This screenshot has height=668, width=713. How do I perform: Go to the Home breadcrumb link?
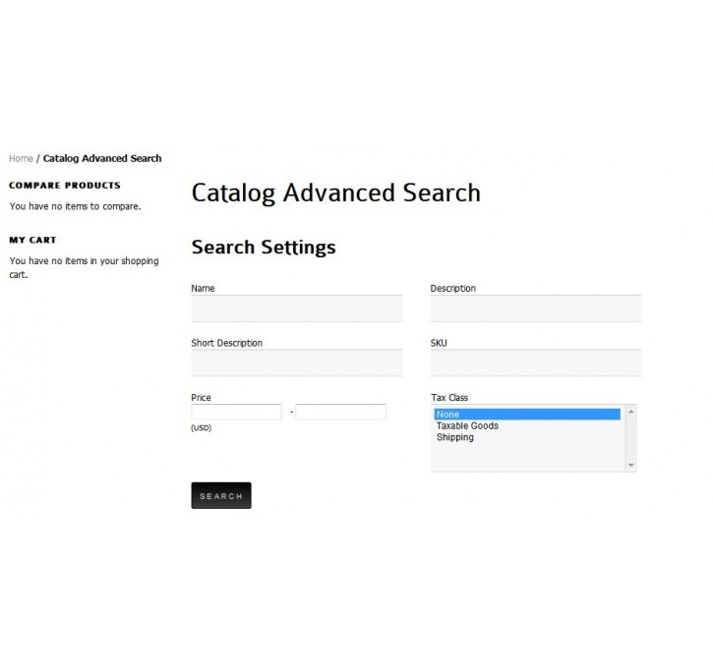21,158
